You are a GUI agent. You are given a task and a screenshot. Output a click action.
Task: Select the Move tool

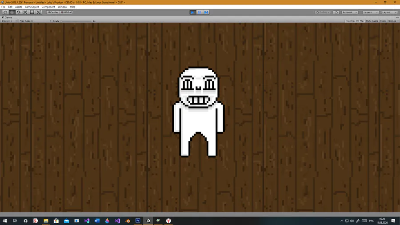pos(12,12)
